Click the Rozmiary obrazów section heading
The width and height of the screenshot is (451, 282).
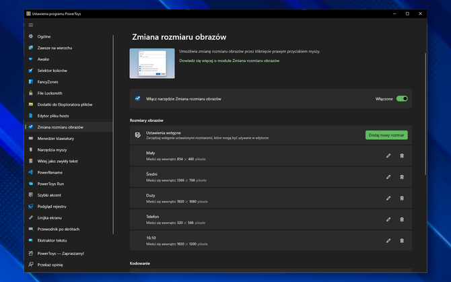click(x=146, y=120)
